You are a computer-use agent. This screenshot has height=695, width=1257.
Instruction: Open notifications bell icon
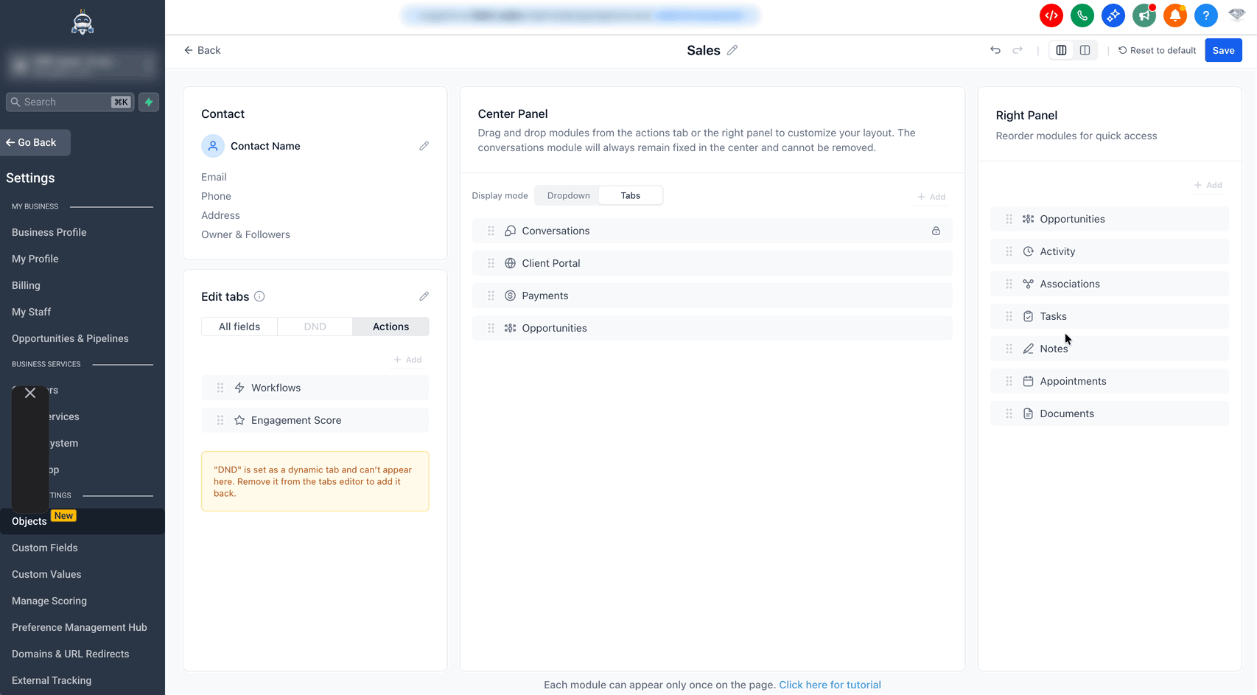pyautogui.click(x=1174, y=15)
